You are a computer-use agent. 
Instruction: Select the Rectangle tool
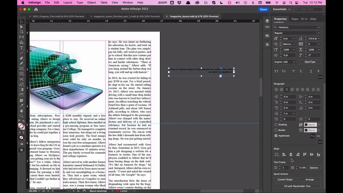tap(21, 74)
